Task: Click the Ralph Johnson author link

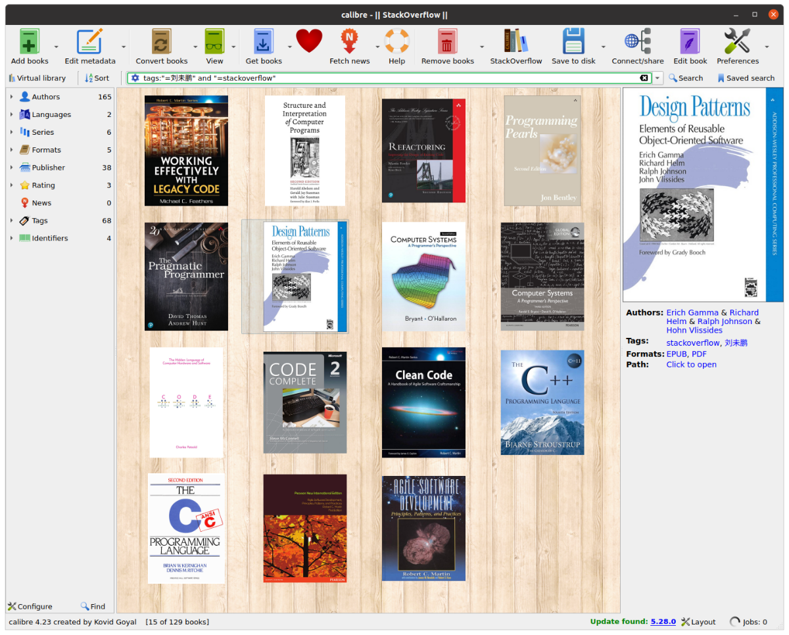Action: [725, 321]
